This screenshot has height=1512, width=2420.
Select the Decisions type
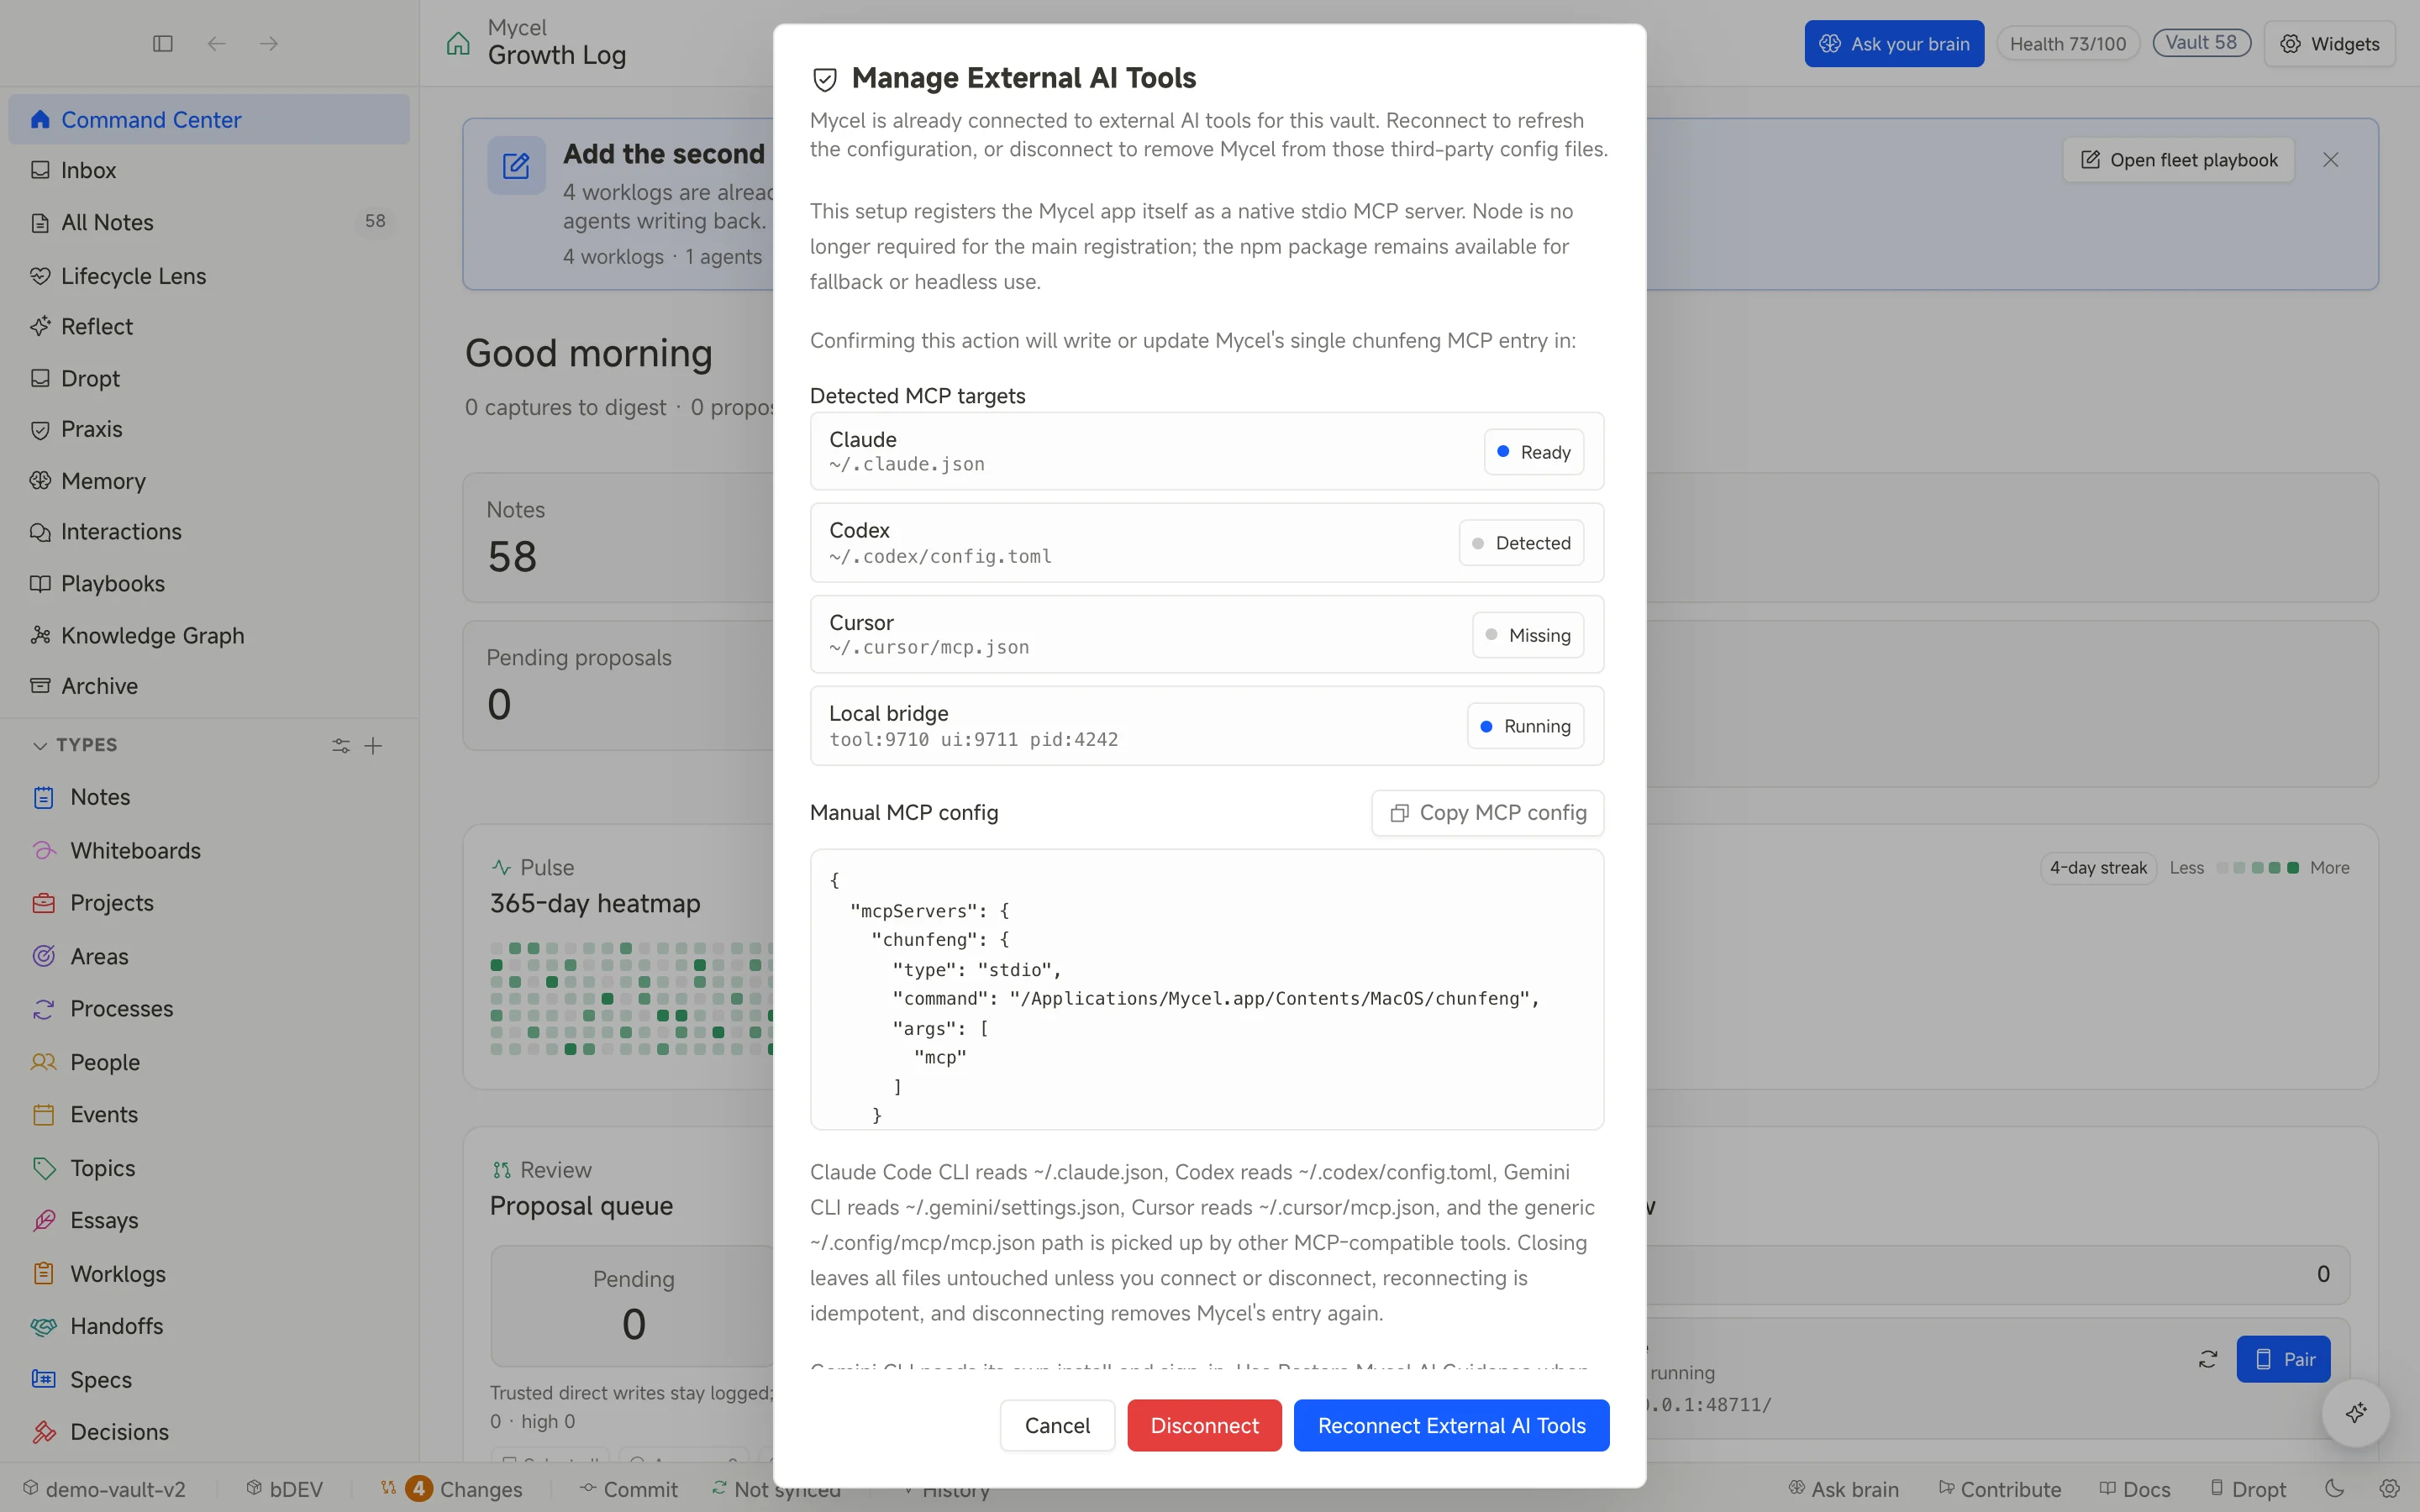[209, 1433]
